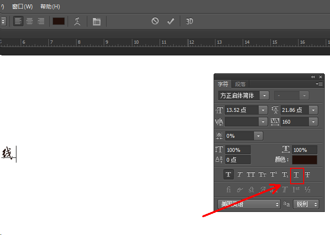Click the font size stepper in options bar
This screenshot has width=330, height=235.
point(3,21)
